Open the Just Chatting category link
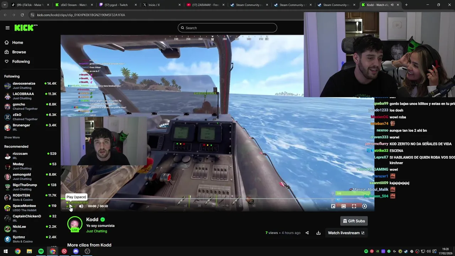 (97, 231)
